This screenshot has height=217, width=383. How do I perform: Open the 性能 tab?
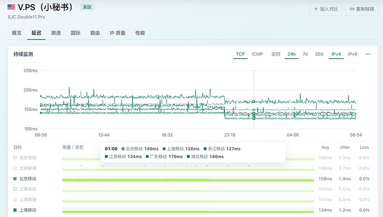click(140, 33)
